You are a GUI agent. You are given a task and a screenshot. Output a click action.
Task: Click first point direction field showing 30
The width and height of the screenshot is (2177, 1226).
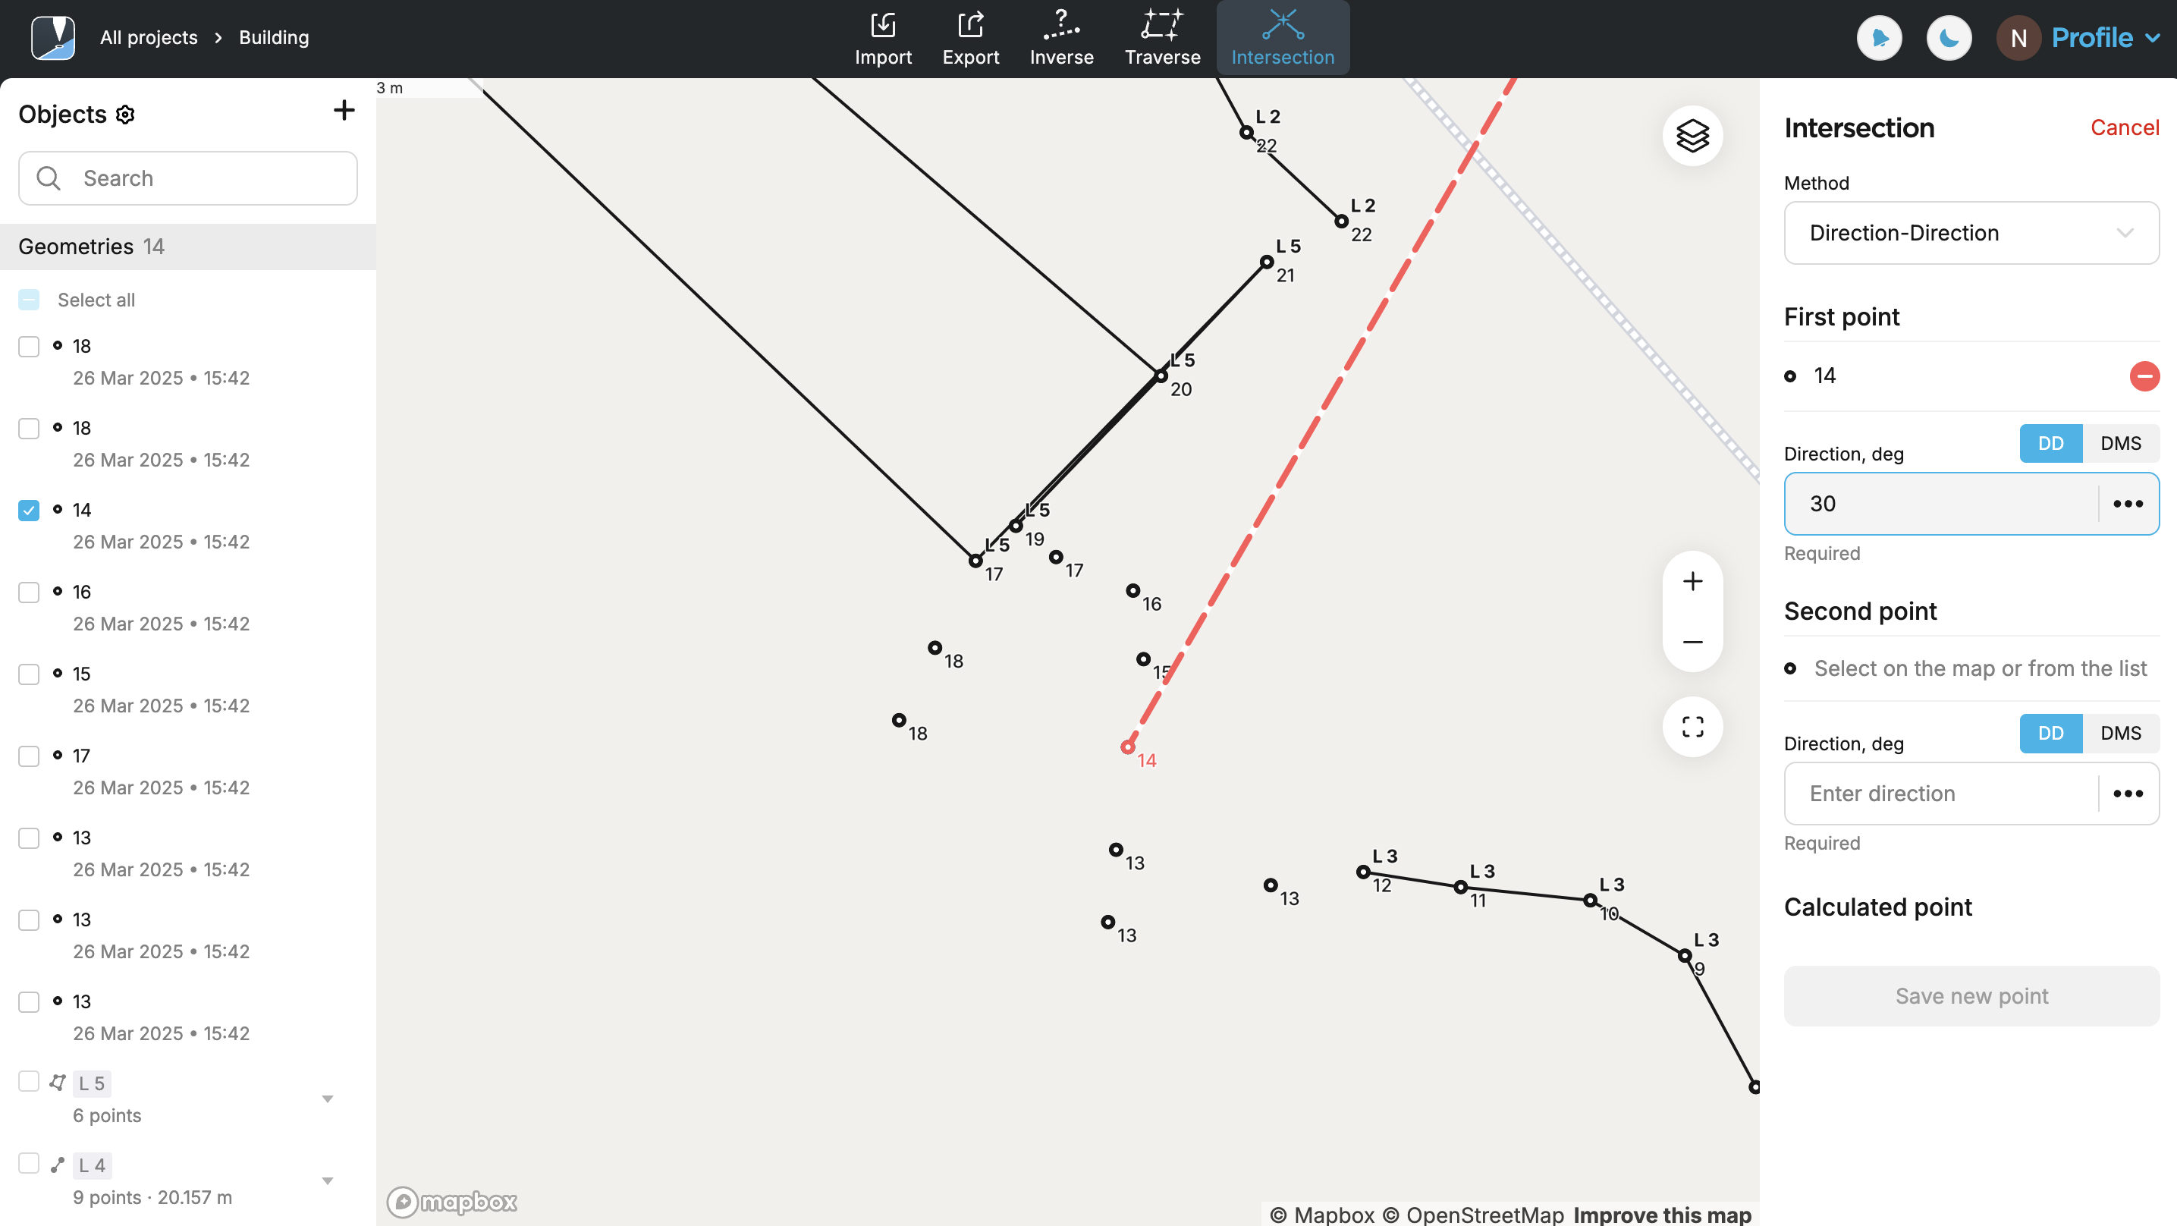click(1940, 504)
